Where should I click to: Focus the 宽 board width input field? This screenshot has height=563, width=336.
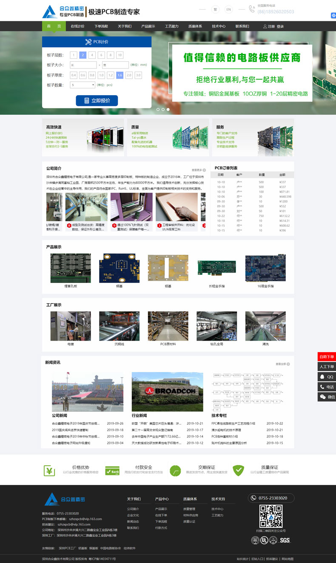click(x=115, y=65)
